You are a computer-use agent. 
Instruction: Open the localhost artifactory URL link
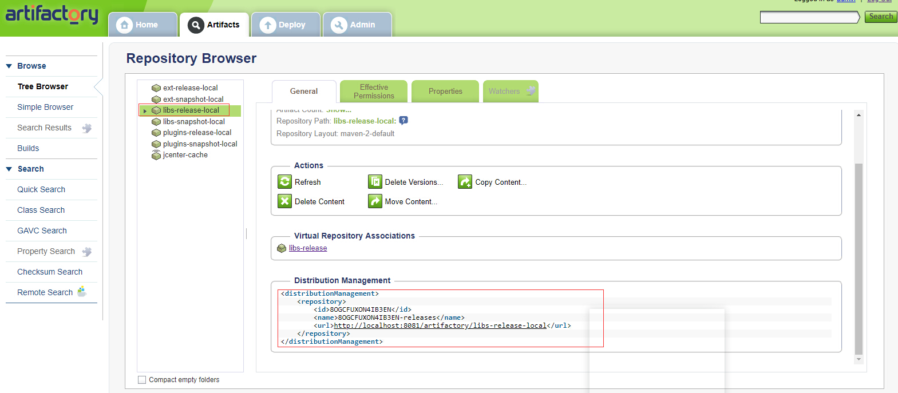click(440, 325)
